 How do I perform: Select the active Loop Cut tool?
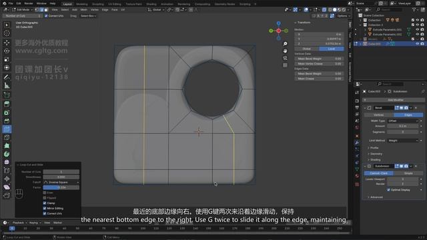tap(7, 129)
